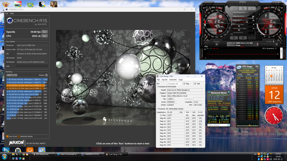Screen dimensions: 287x161
Task: Adjust the Temp Limit slider in Afterburner
Action: [243, 22]
